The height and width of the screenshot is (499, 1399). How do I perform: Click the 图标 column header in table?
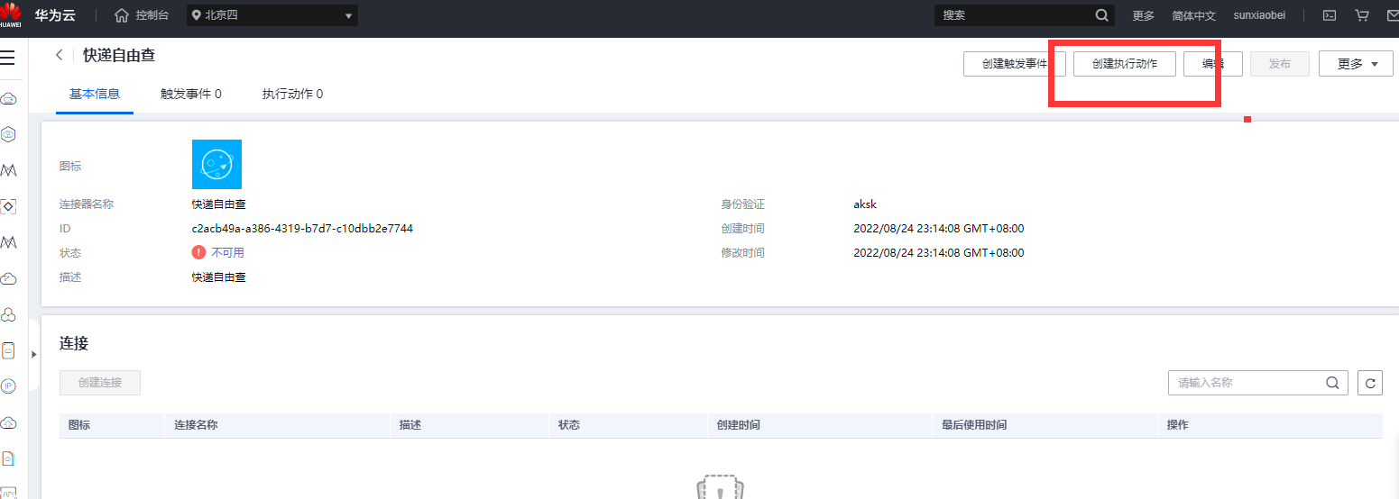click(79, 425)
